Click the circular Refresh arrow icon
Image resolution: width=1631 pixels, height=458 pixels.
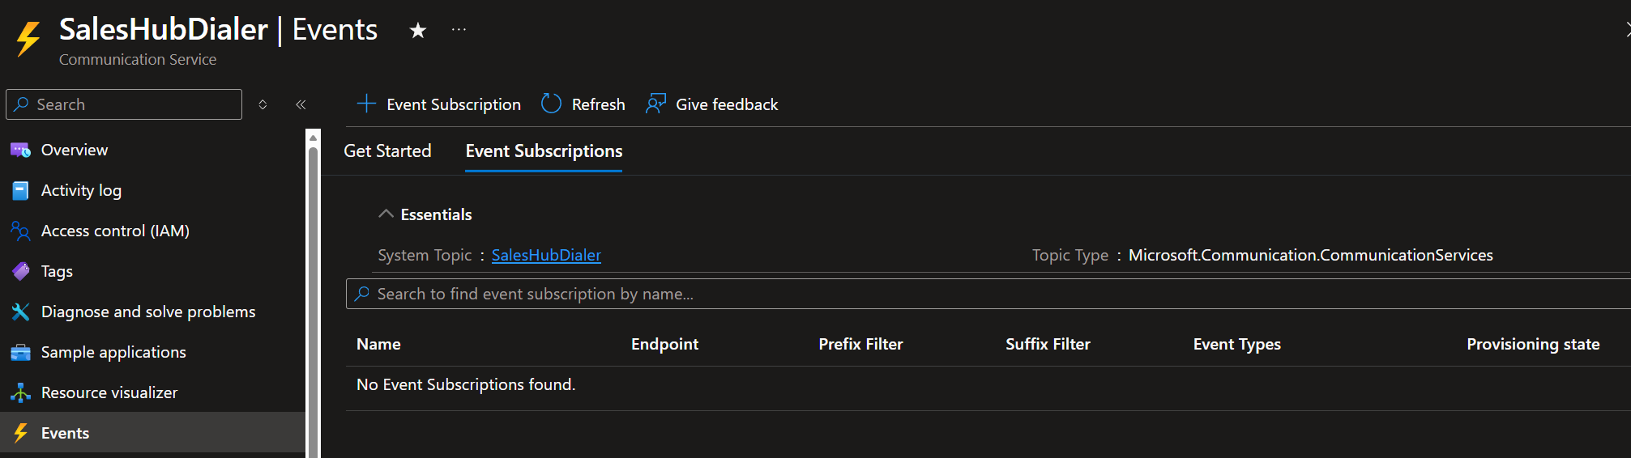click(551, 104)
